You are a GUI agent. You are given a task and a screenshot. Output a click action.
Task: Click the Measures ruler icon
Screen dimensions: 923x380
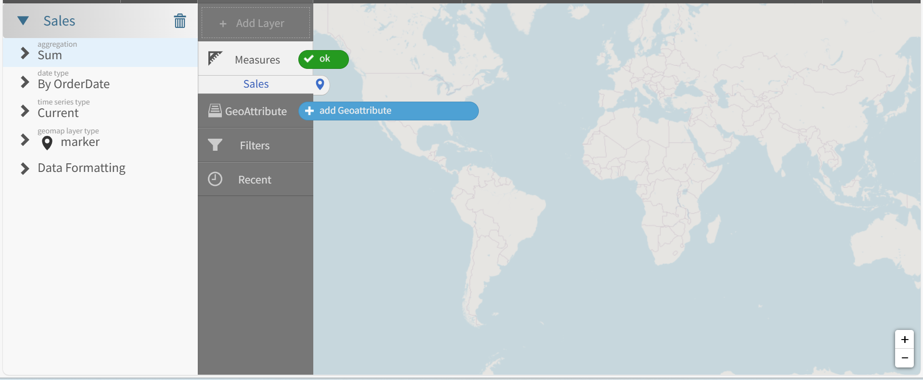[215, 58]
